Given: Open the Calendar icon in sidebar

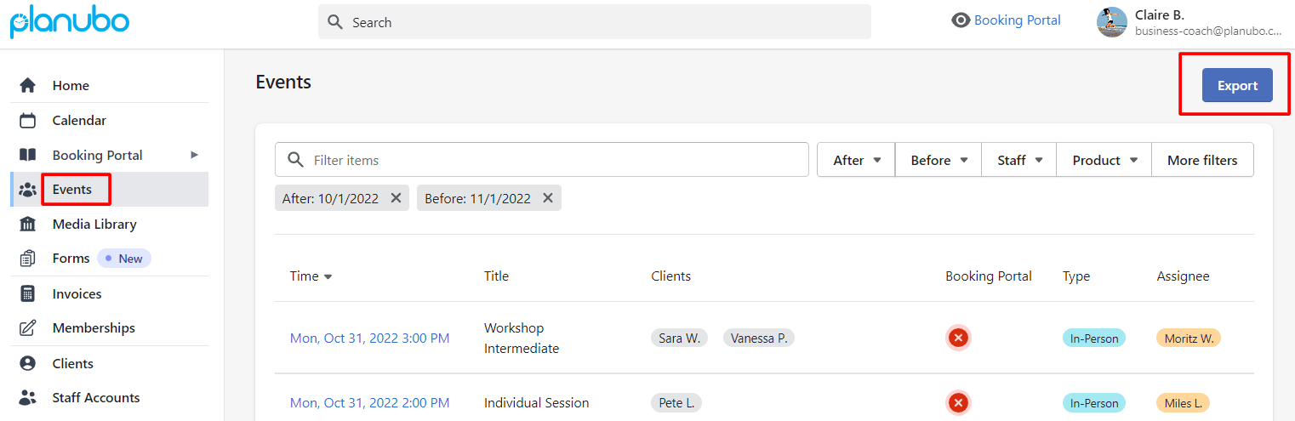Looking at the screenshot, I should [28, 120].
